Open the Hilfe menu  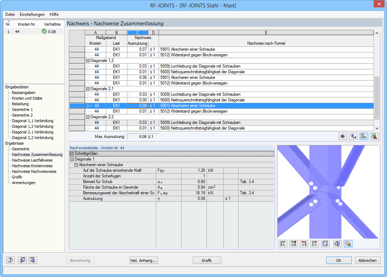(54, 14)
